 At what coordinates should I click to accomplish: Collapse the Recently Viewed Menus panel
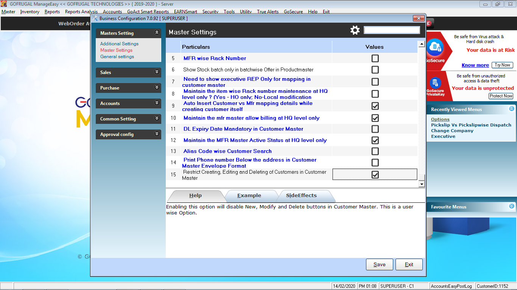point(512,109)
